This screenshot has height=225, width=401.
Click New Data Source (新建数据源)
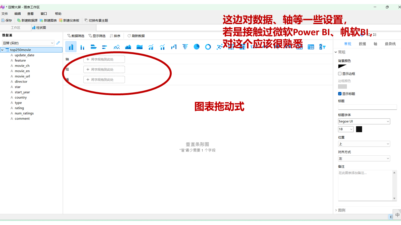click(27, 20)
